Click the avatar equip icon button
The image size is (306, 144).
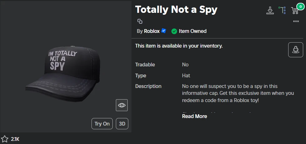coord(295,50)
